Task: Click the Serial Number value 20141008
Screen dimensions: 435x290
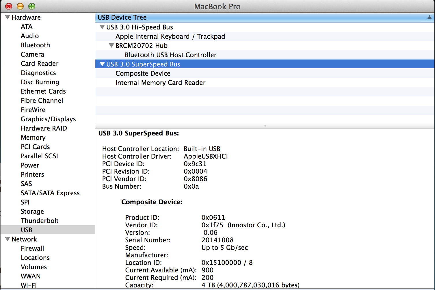Action: point(218,240)
